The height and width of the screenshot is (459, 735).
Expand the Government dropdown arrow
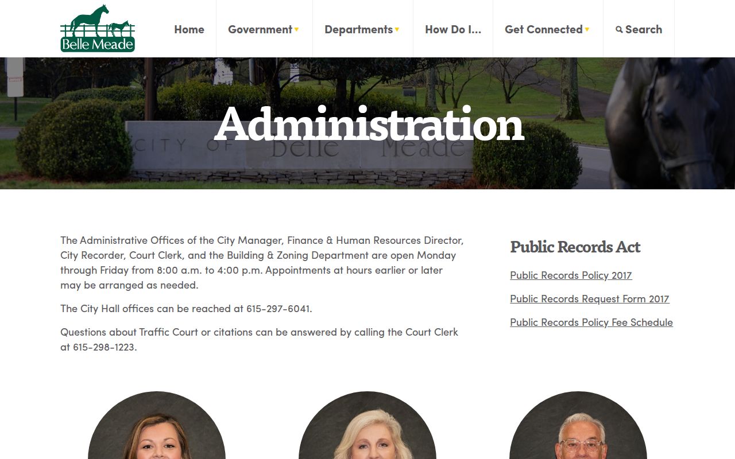coord(297,30)
